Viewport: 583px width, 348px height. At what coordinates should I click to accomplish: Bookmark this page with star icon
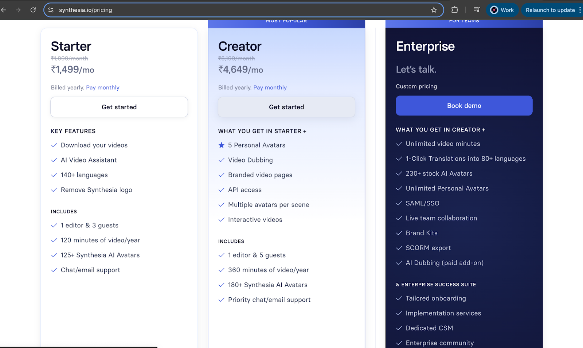pos(434,10)
